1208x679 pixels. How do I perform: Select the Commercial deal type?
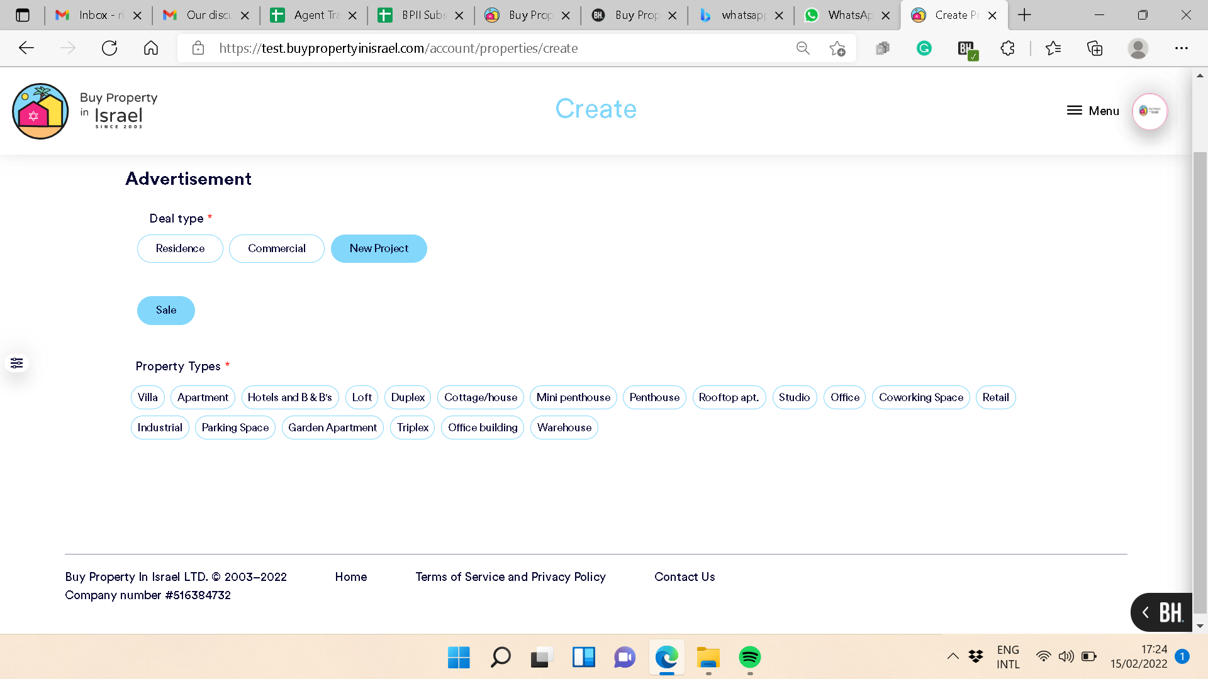276,248
